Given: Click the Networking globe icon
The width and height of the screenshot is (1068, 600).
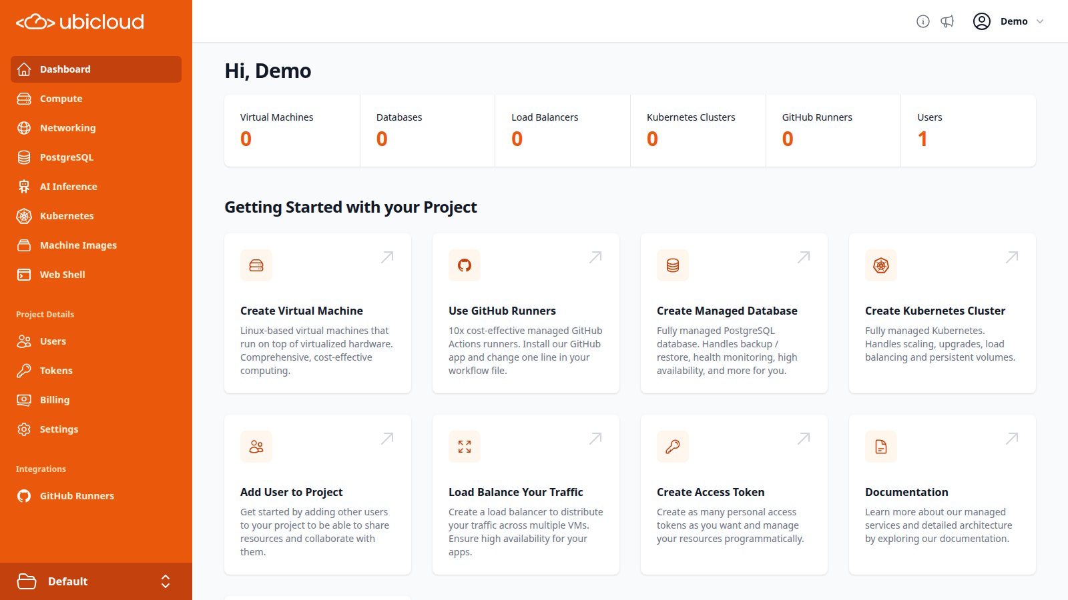Looking at the screenshot, I should coord(24,128).
